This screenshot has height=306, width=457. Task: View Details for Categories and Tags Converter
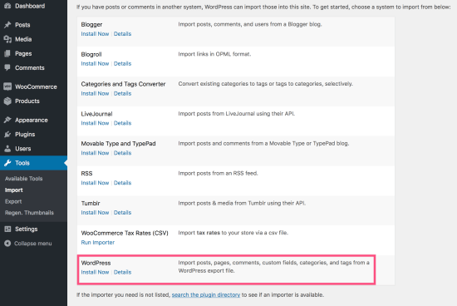pos(122,93)
